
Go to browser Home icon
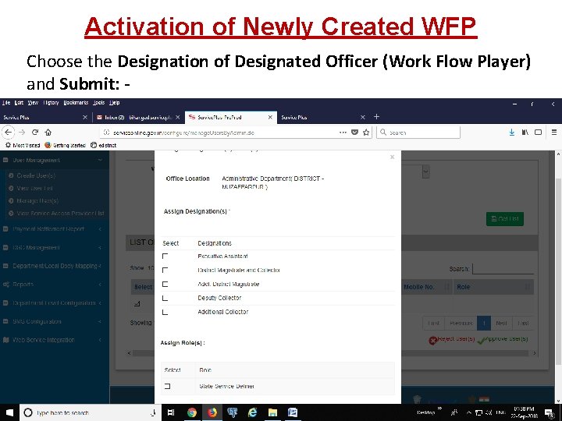[x=48, y=132]
